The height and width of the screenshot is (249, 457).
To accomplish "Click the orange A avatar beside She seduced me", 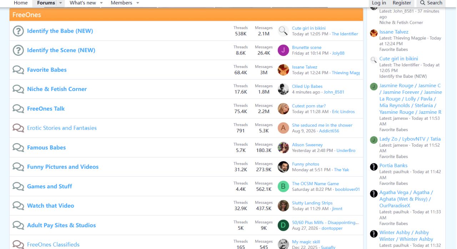I will coord(283,128).
